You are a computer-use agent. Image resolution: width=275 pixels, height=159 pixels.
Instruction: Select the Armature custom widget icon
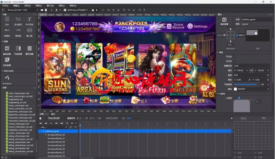pos(7,78)
